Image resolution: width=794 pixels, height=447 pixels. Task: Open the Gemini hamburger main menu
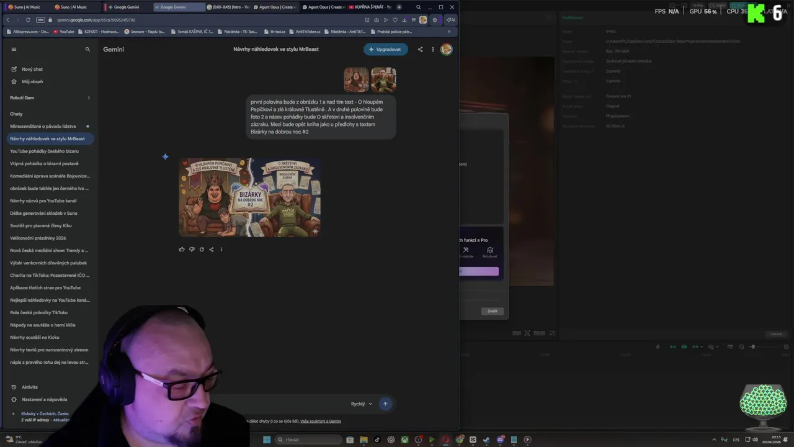(14, 49)
